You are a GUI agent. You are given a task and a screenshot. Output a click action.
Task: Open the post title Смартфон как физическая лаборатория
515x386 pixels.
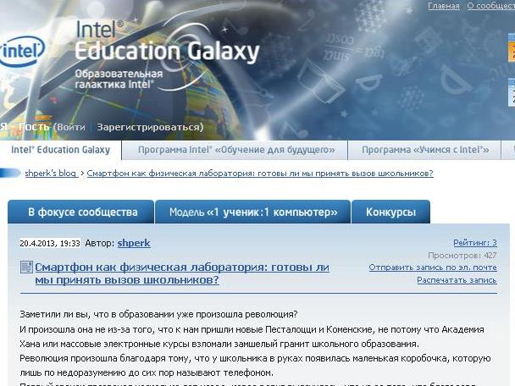182,273
